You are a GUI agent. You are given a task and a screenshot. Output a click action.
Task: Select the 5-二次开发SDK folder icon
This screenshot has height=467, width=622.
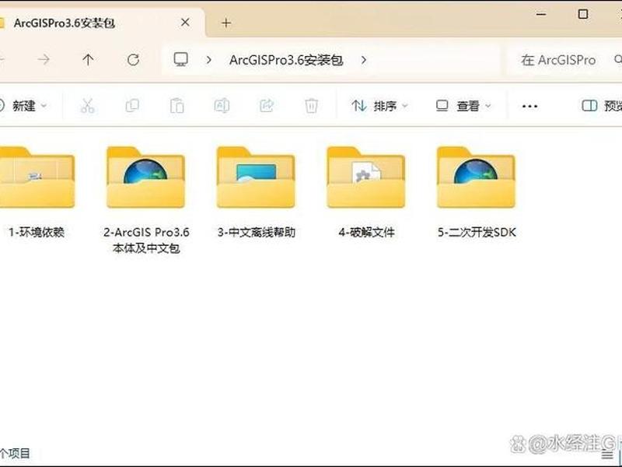(476, 177)
